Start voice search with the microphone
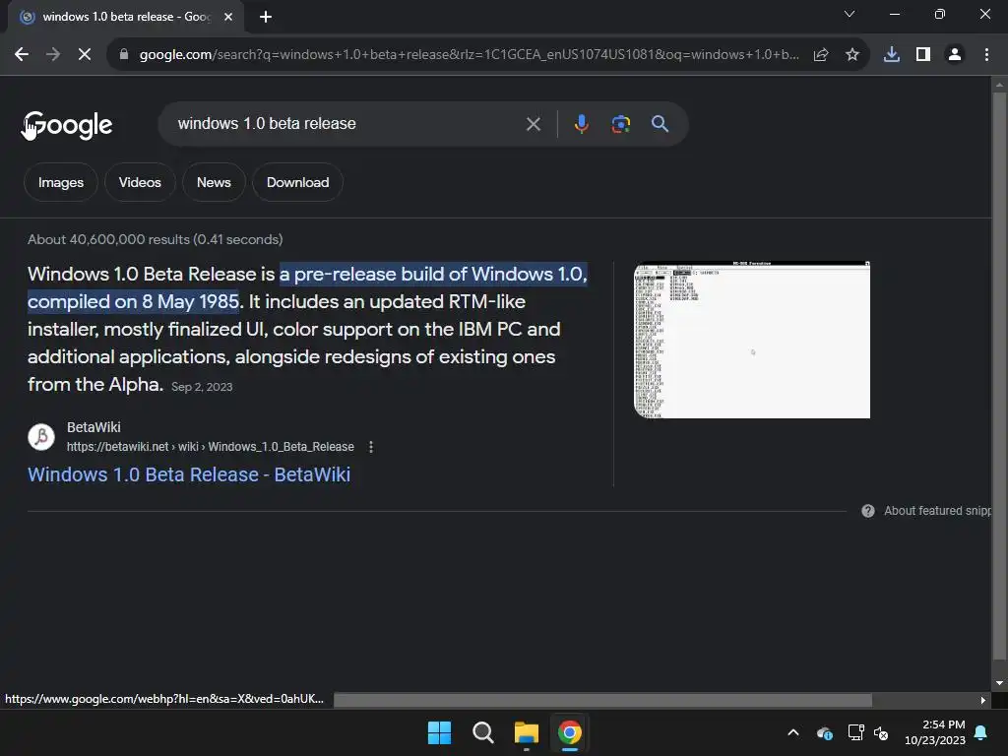1008x756 pixels. pyautogui.click(x=581, y=124)
